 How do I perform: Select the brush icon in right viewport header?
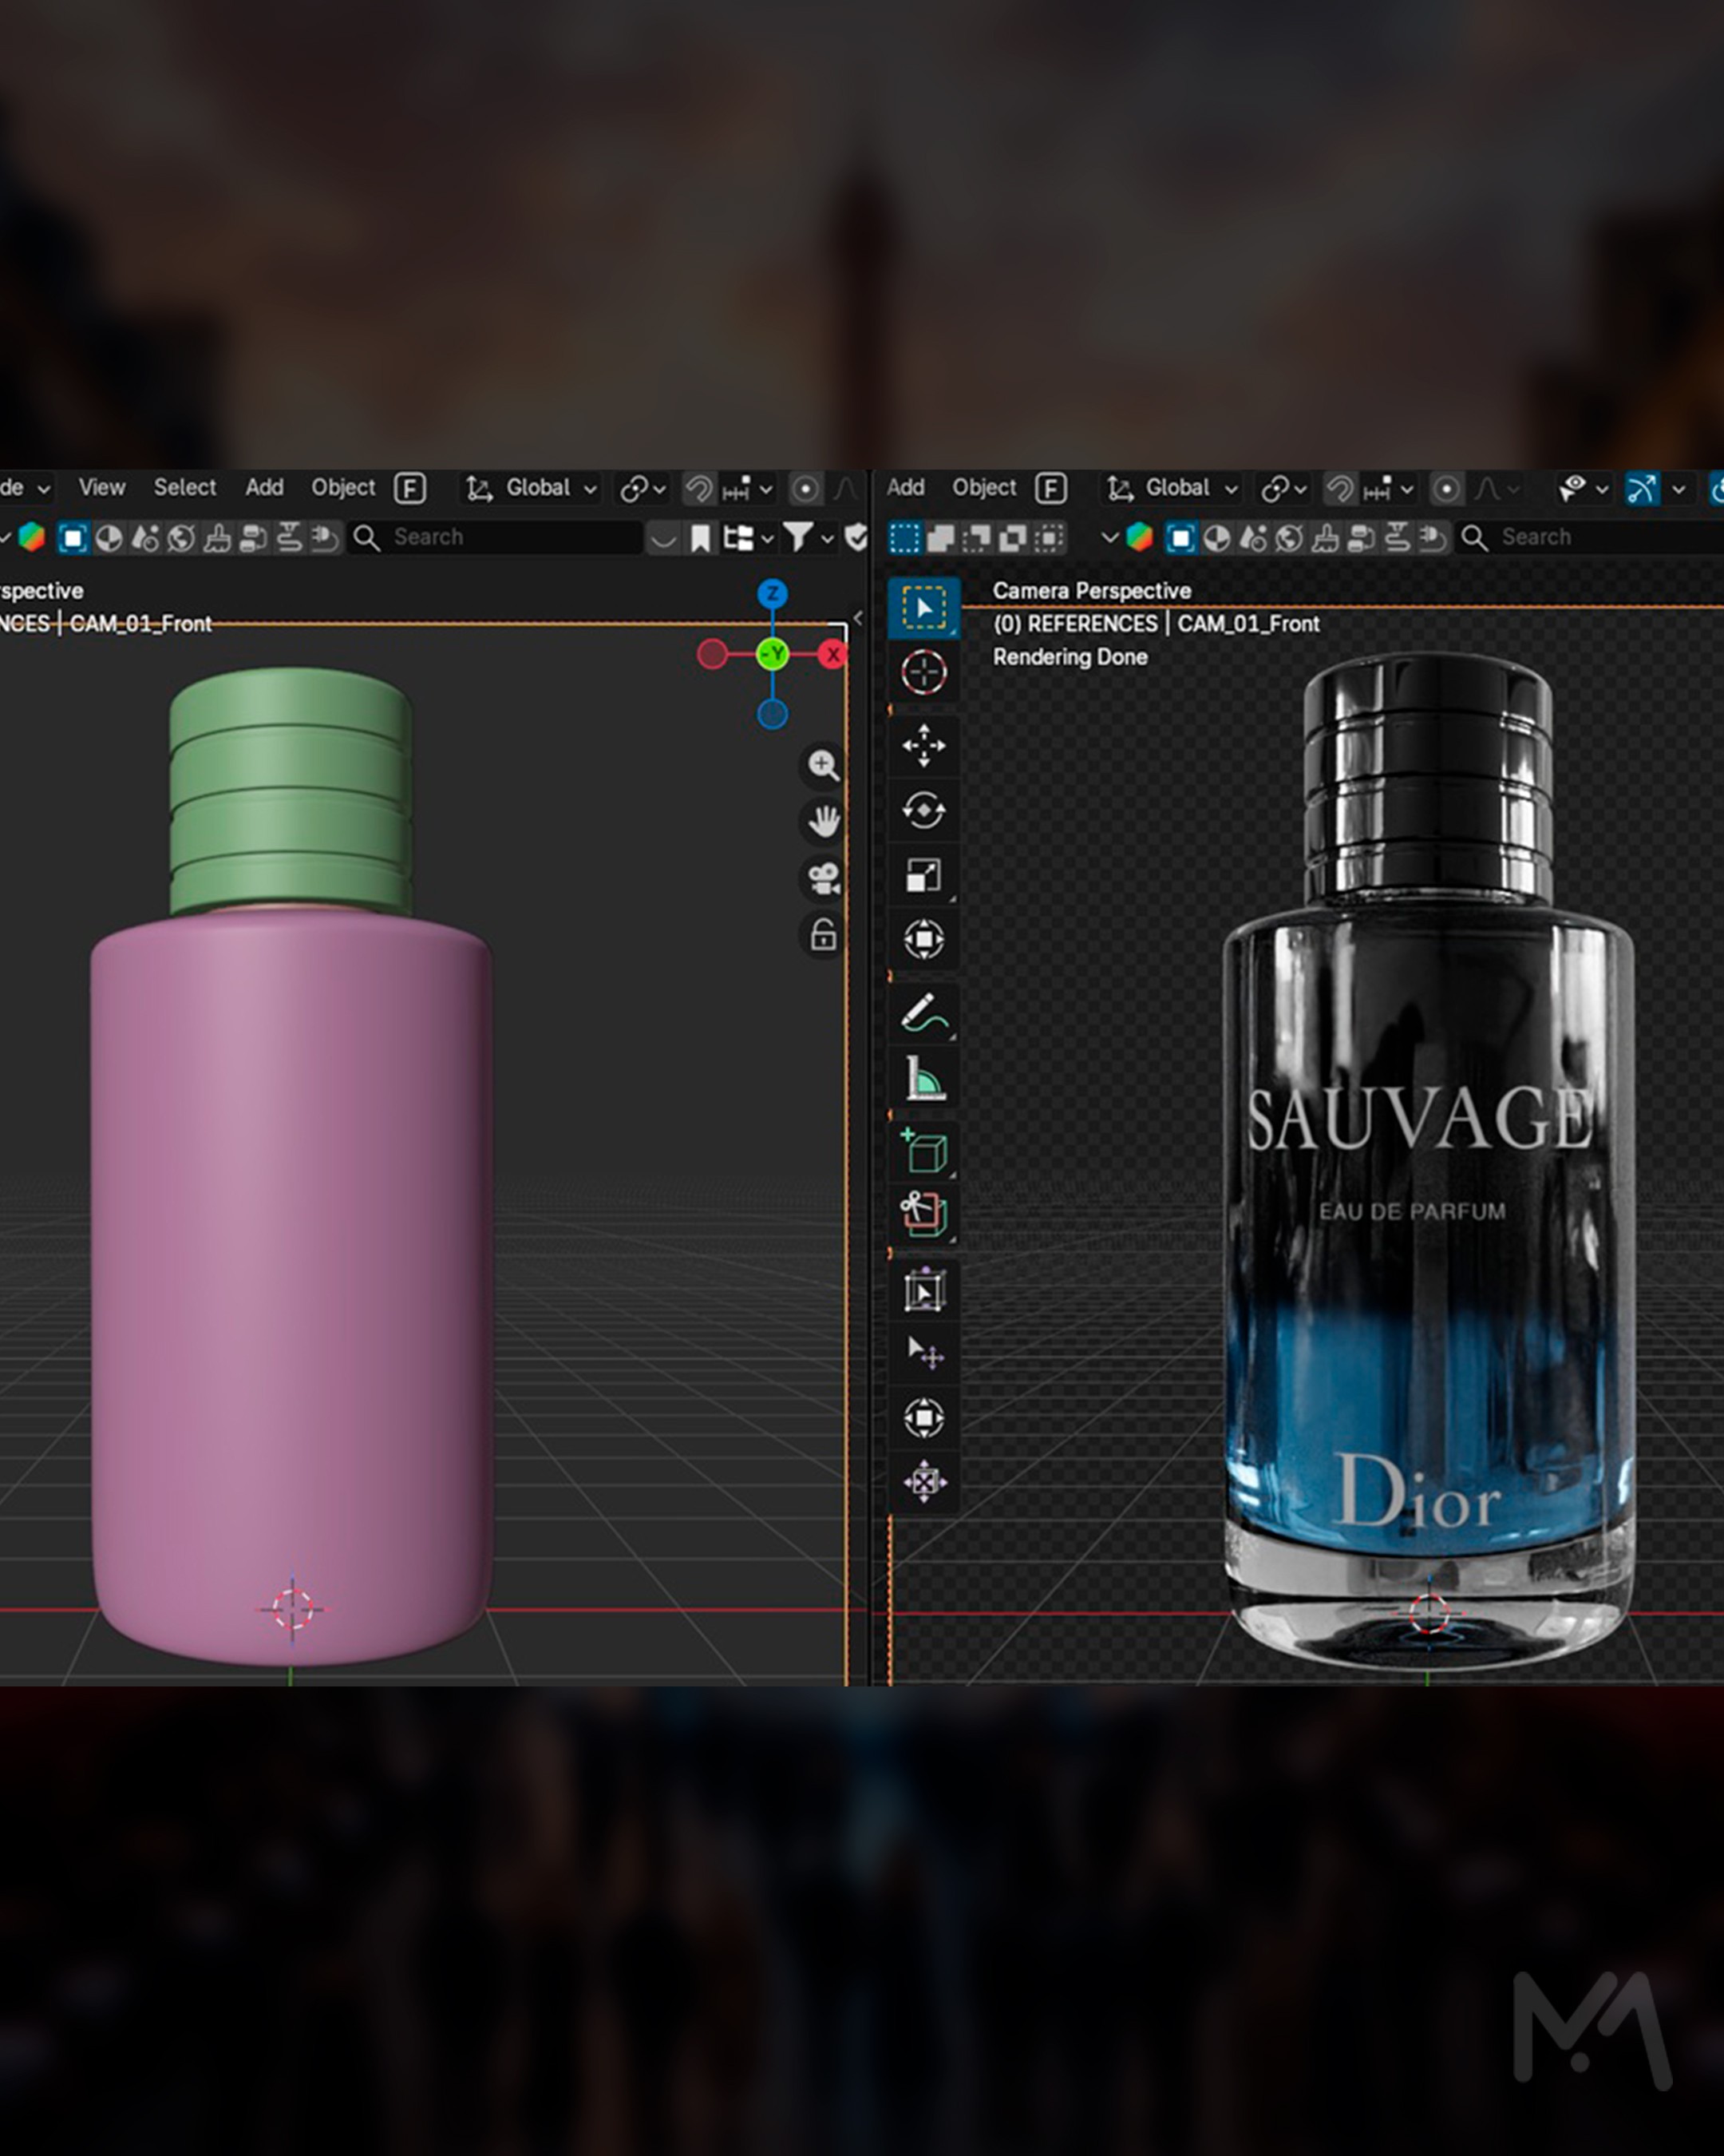pos(1325,538)
